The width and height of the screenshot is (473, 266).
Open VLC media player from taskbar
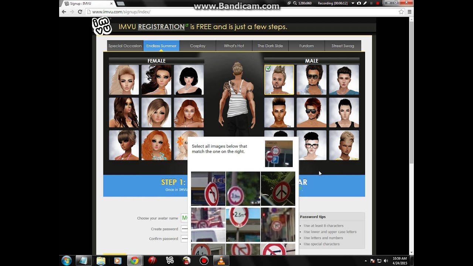[221, 261]
